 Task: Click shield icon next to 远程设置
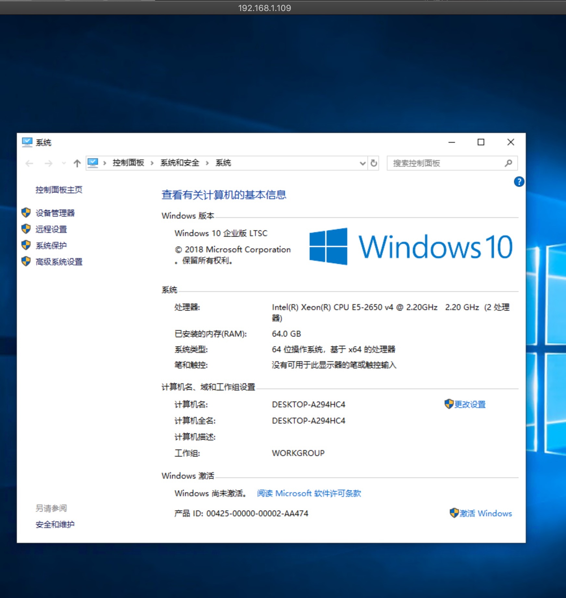(26, 229)
